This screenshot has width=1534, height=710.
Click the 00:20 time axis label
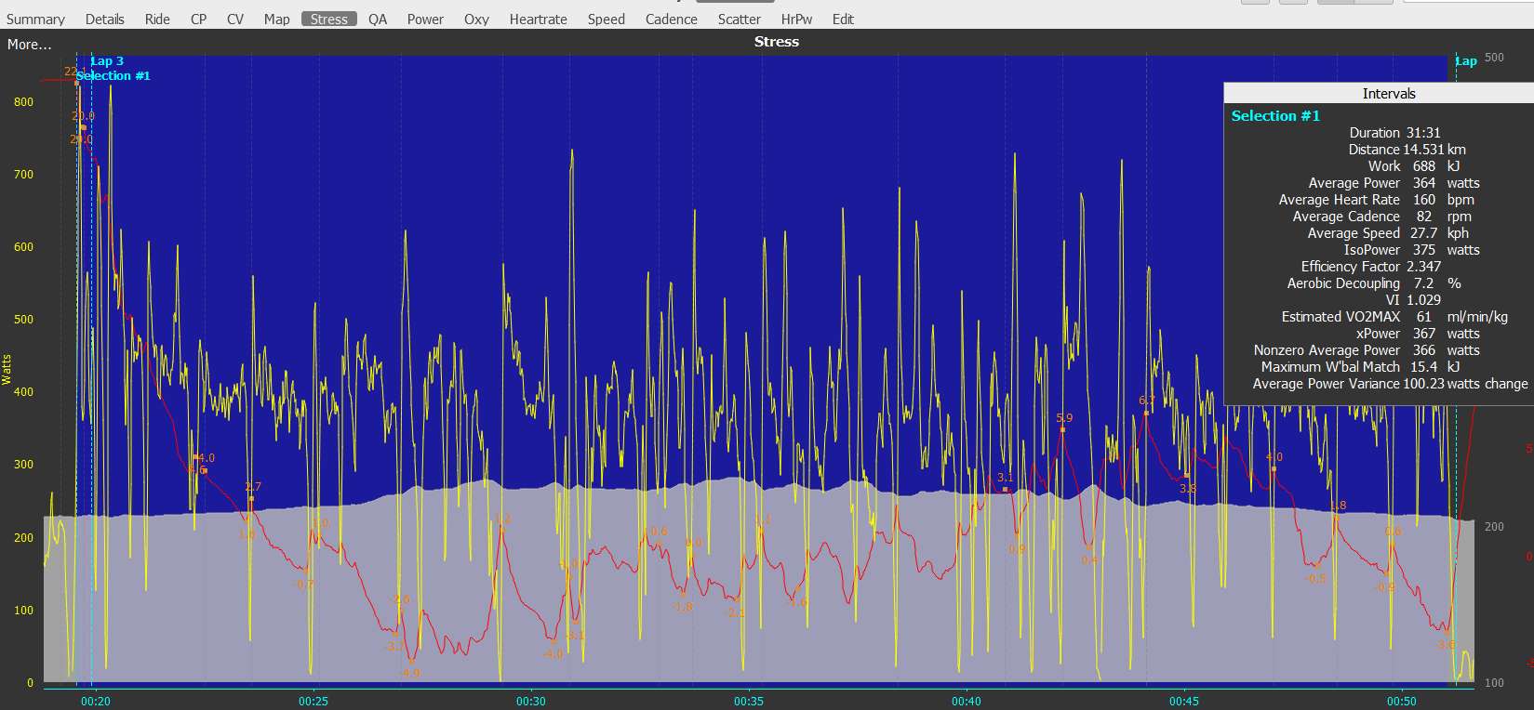point(96,702)
